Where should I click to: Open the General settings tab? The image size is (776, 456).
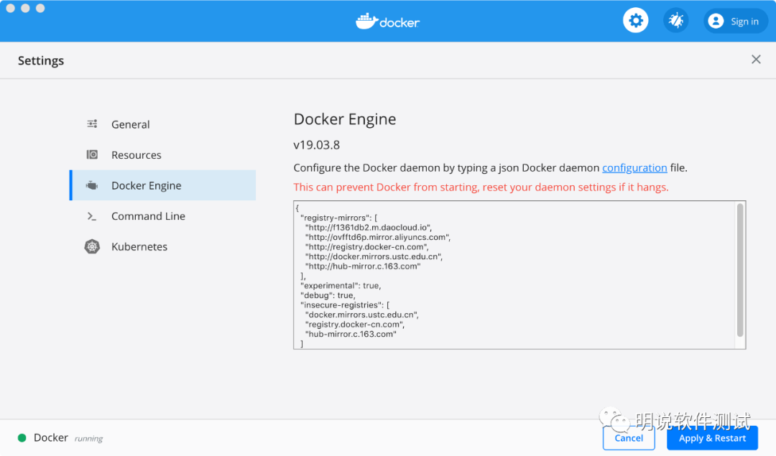131,124
